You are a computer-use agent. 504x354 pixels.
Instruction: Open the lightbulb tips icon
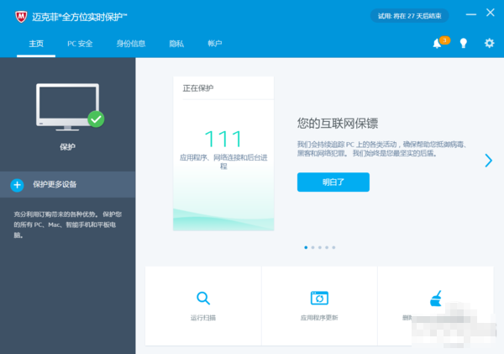(463, 43)
